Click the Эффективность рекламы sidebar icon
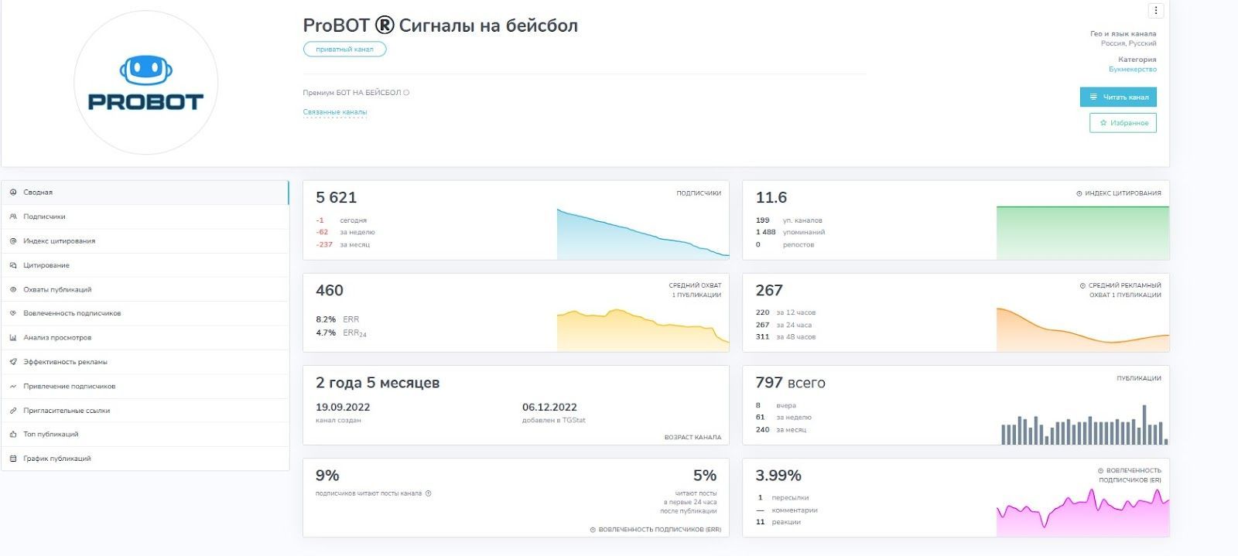The height and width of the screenshot is (556, 1238). 13,362
